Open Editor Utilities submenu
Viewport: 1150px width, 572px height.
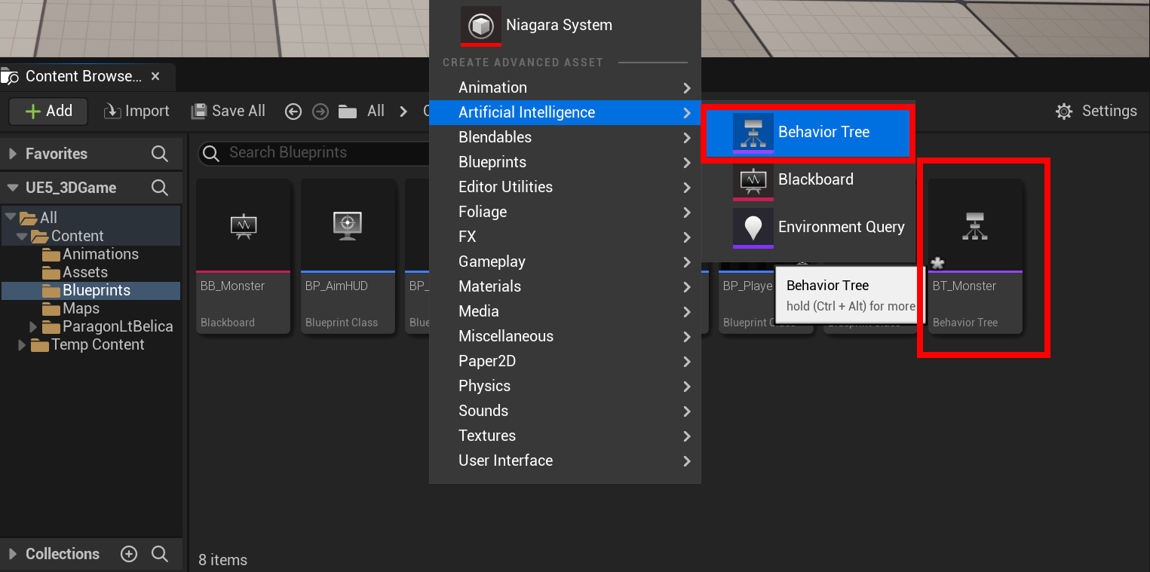(x=565, y=187)
